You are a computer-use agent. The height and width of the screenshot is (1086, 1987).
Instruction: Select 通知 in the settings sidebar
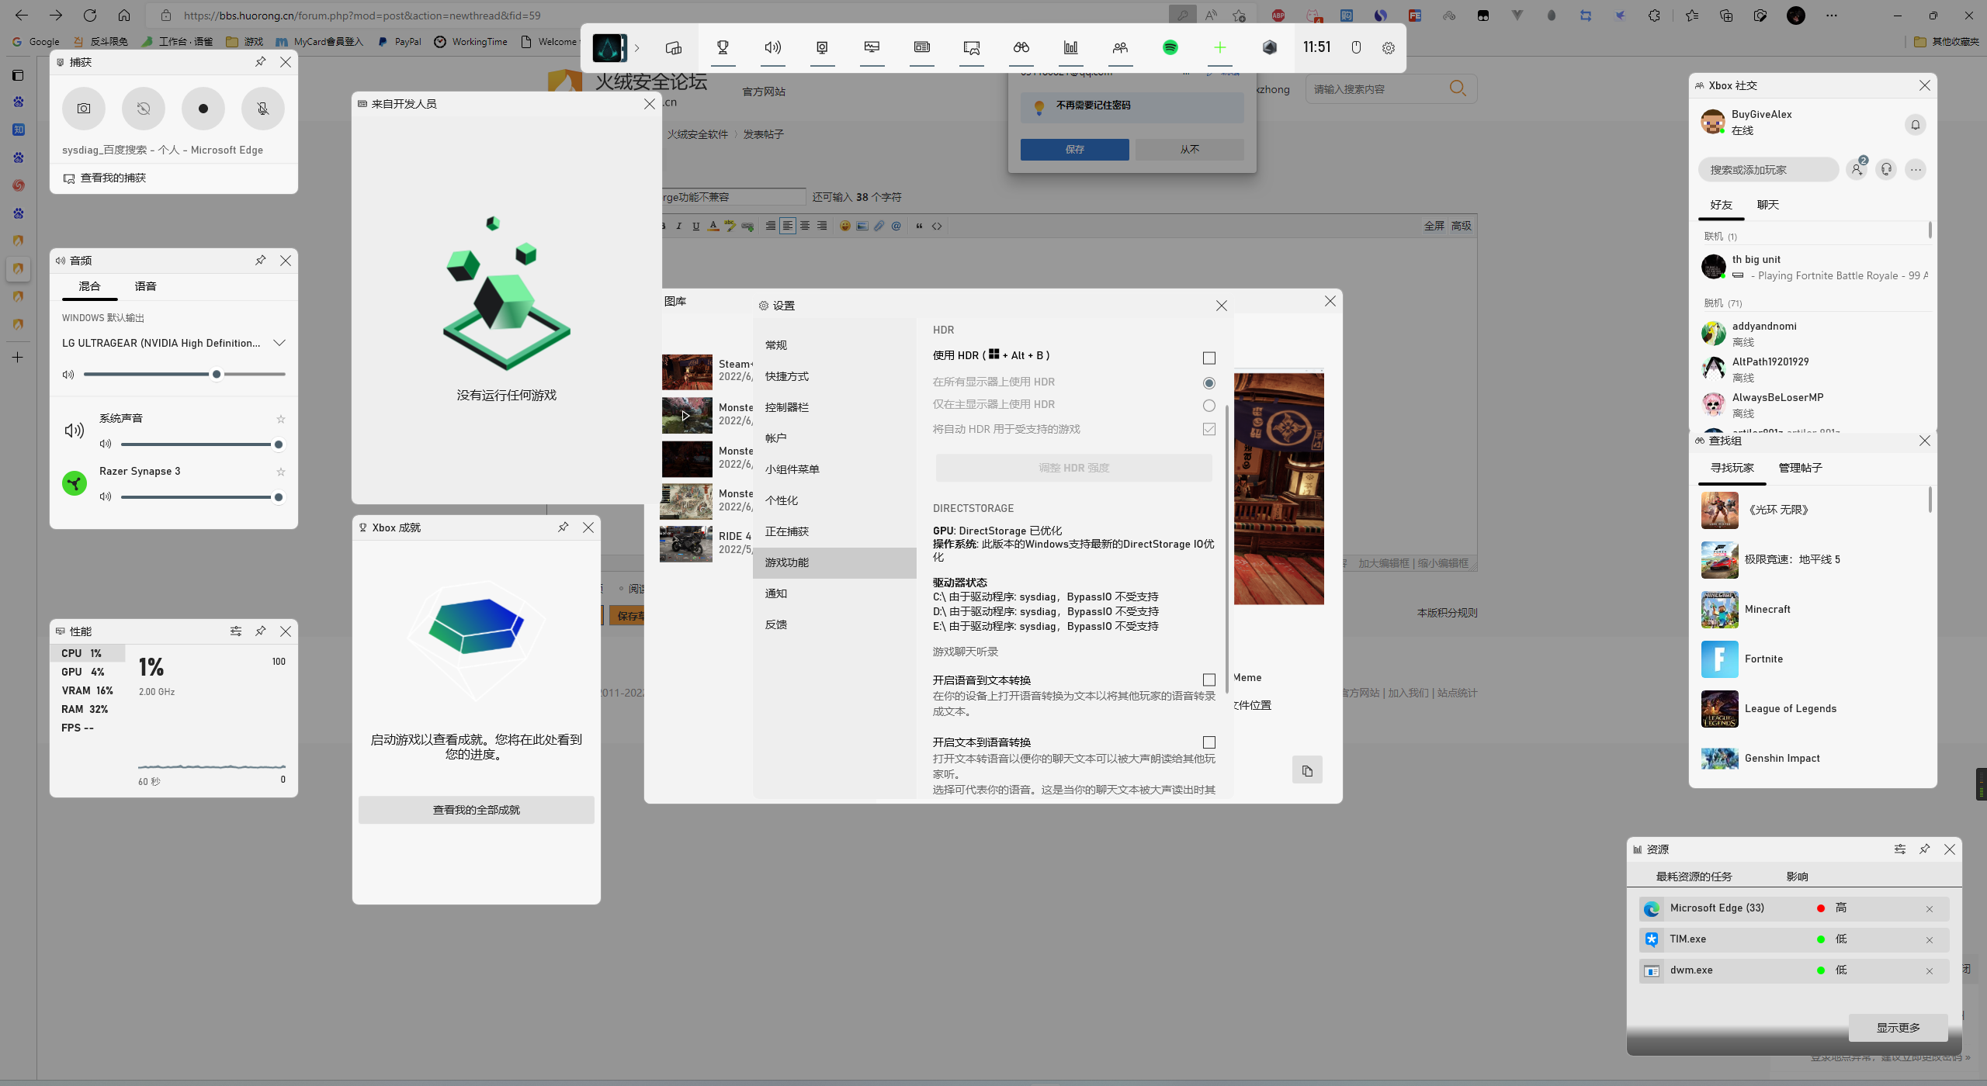[775, 593]
